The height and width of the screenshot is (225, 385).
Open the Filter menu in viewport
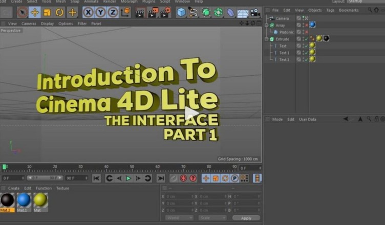tap(82, 24)
